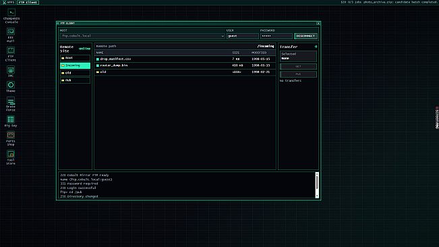Click the DISCONNECT button
439x247 pixels.
305,36
